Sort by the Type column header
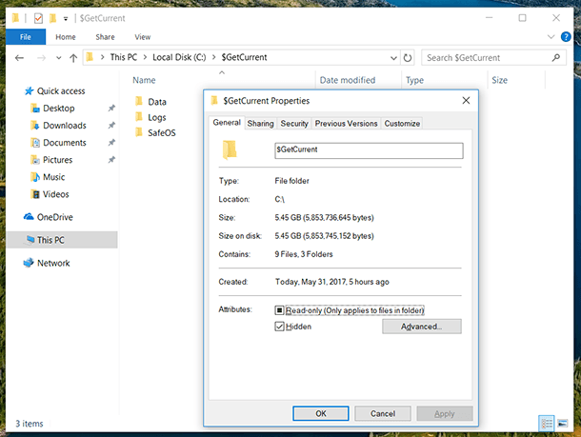This screenshot has width=581, height=437. [x=414, y=80]
